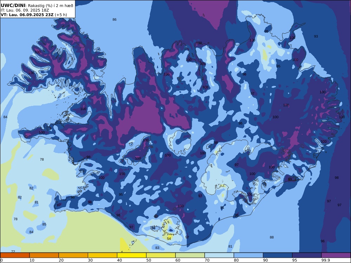Click the humidity value 54 on the map

[169, 239]
